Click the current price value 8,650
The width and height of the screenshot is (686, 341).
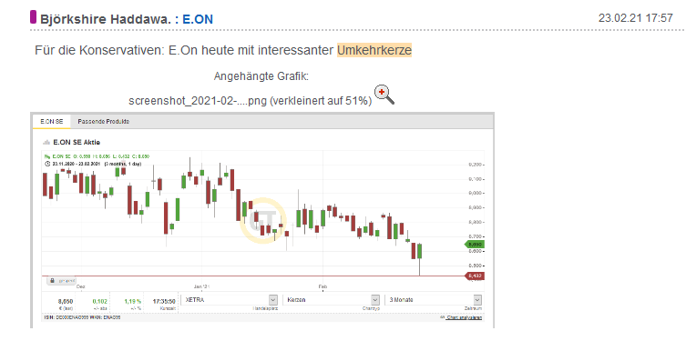[x=66, y=301]
